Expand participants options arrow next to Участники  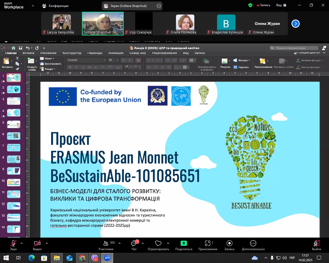119,243
